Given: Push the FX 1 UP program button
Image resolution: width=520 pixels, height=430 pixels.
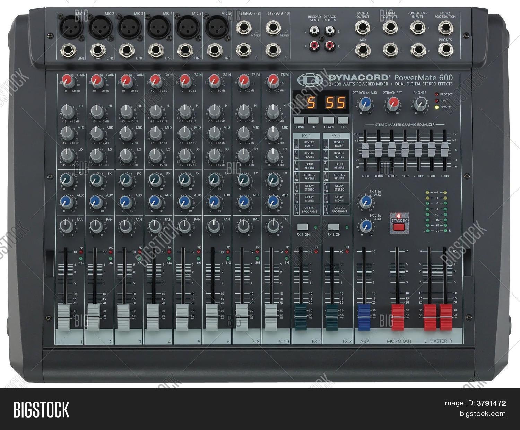Looking at the screenshot, I should click(x=313, y=120).
